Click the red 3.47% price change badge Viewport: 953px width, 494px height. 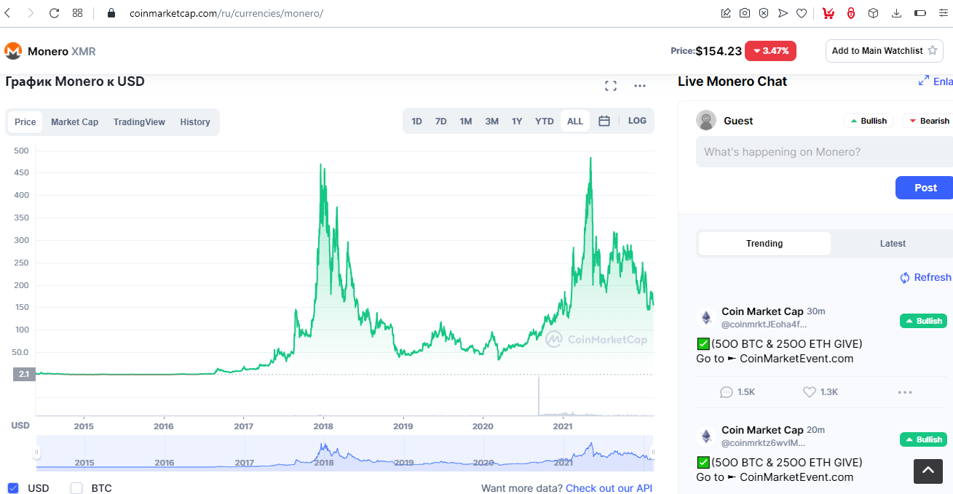(770, 51)
